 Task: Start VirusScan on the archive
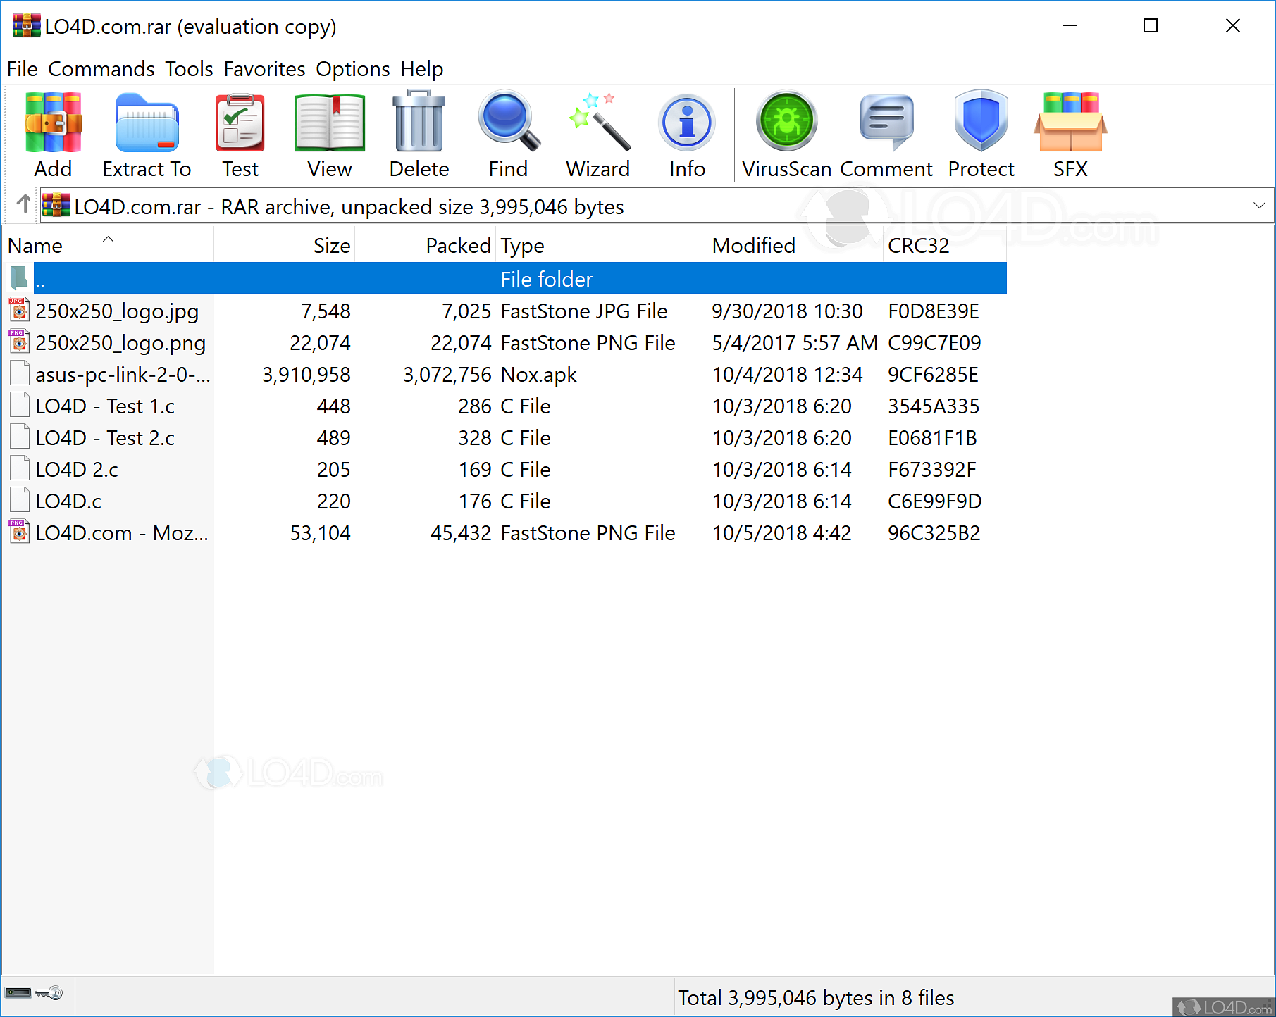pyautogui.click(x=786, y=134)
